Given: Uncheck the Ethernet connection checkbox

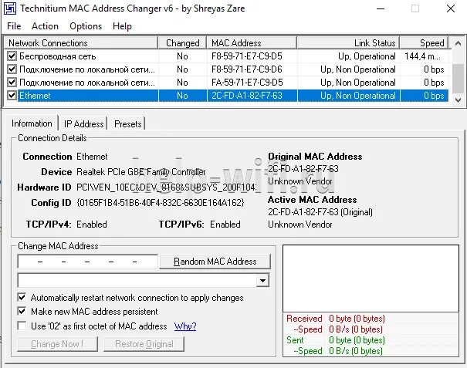Looking at the screenshot, I should pyautogui.click(x=12, y=95).
